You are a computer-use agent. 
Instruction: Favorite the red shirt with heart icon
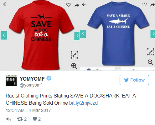pos(69,5)
